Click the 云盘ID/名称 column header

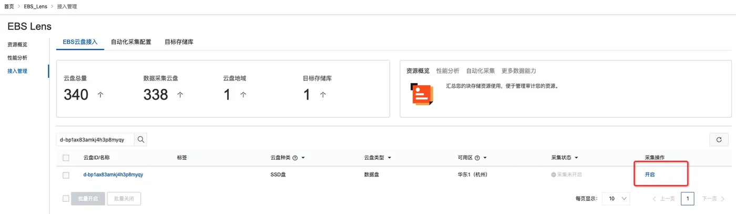[97, 158]
